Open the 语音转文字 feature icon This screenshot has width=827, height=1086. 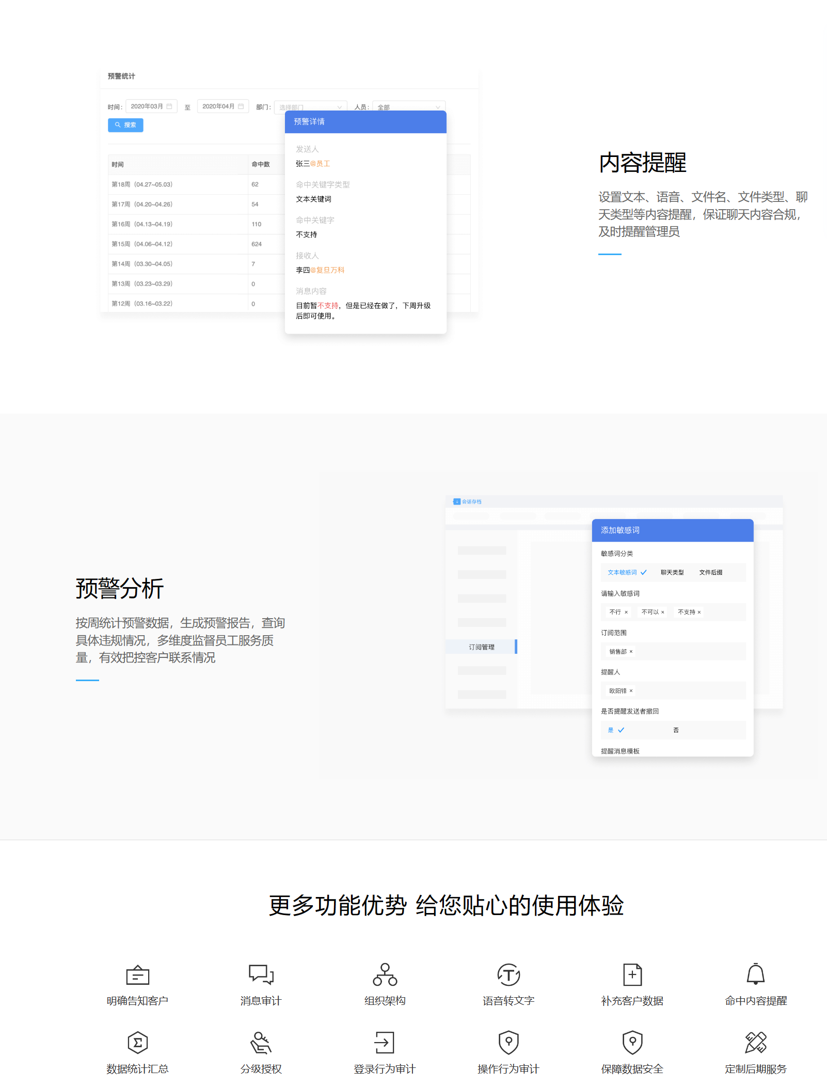pyautogui.click(x=508, y=974)
